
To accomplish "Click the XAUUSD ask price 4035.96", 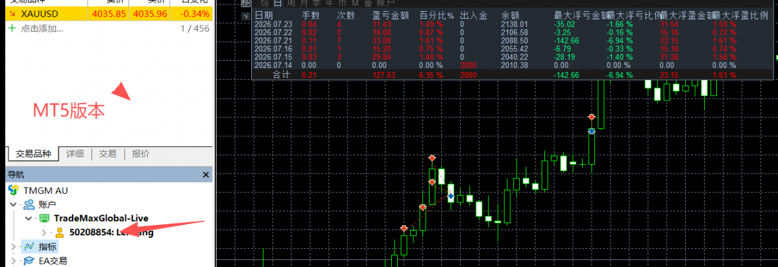I will click(x=151, y=14).
